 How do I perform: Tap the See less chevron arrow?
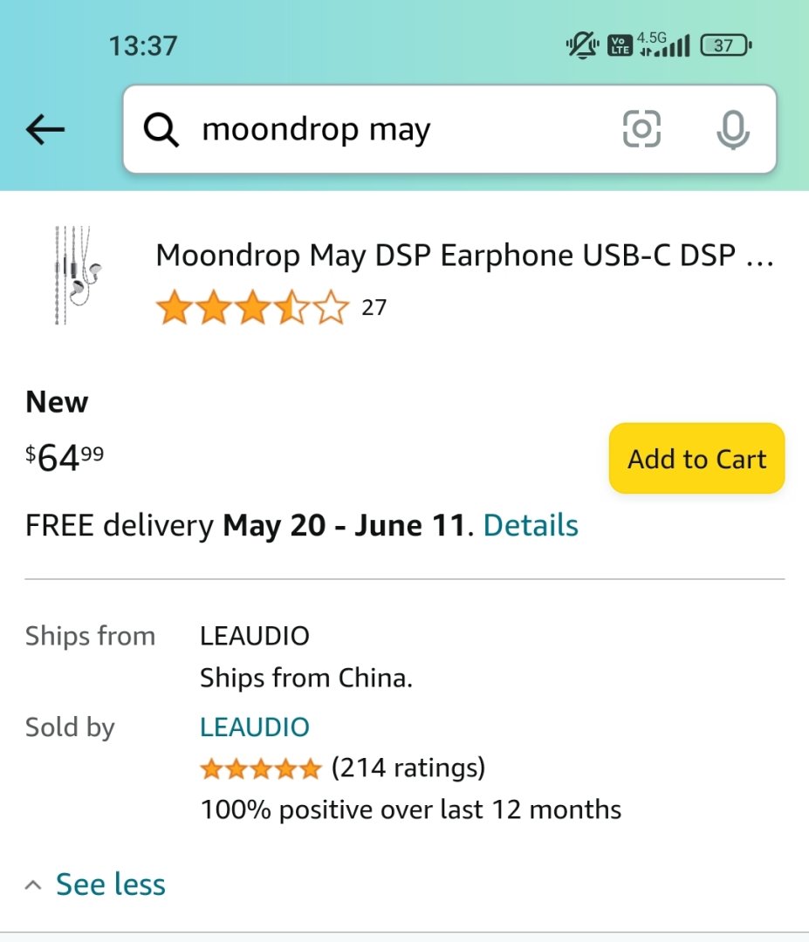click(x=33, y=885)
